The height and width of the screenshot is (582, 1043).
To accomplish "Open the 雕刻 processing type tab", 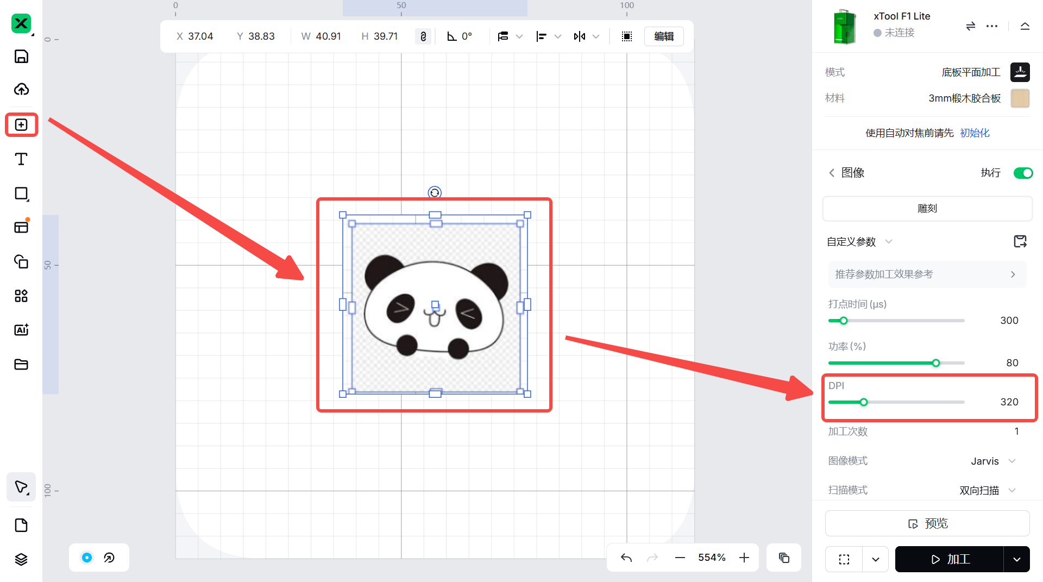I will pos(927,209).
